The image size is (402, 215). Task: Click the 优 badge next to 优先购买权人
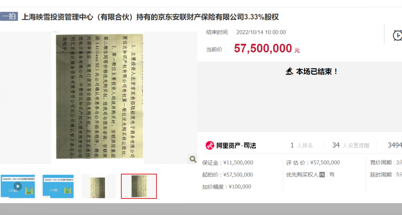point(322,175)
